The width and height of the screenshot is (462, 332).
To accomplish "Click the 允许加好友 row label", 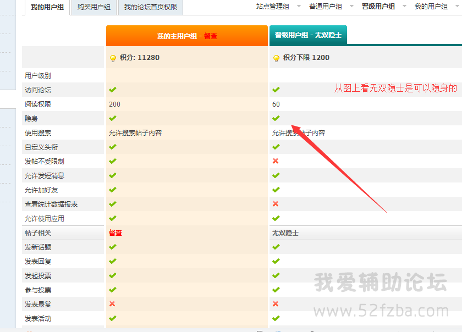I will (x=41, y=190).
